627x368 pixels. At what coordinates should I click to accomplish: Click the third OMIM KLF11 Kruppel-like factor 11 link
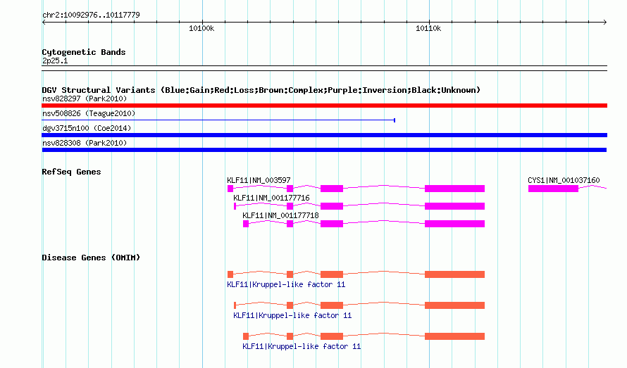tap(302, 346)
